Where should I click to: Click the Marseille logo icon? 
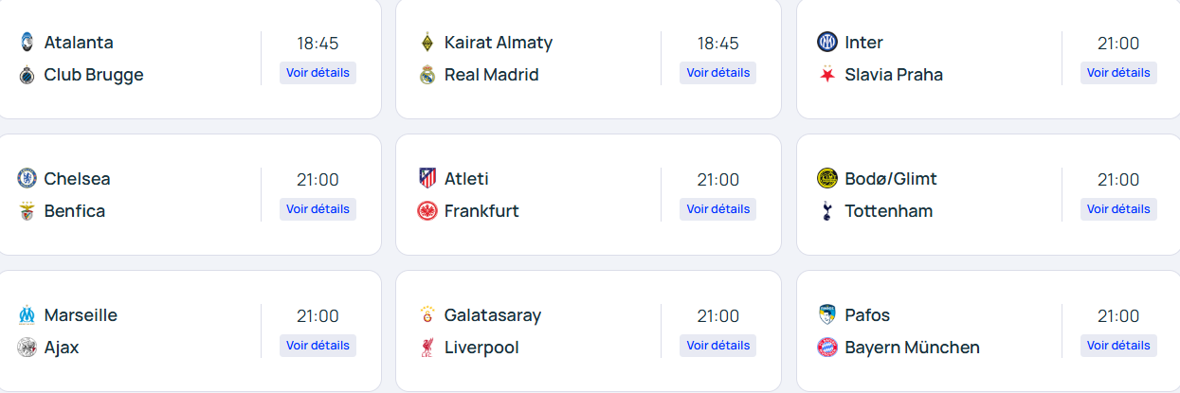pyautogui.click(x=27, y=315)
